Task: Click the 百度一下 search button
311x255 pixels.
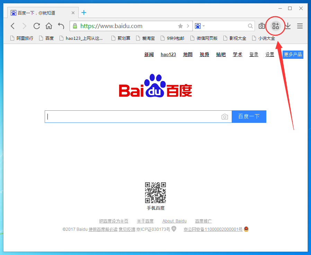Action: 249,117
